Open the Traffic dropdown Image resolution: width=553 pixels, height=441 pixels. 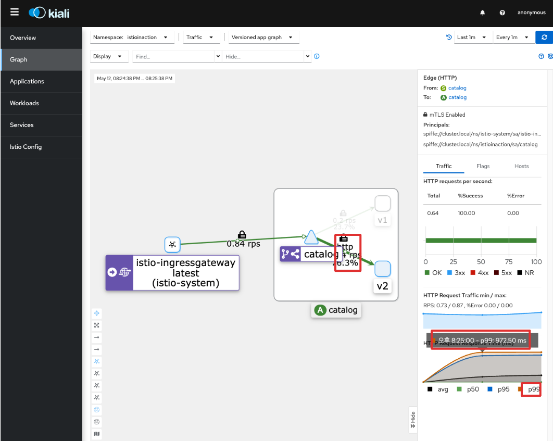202,37
